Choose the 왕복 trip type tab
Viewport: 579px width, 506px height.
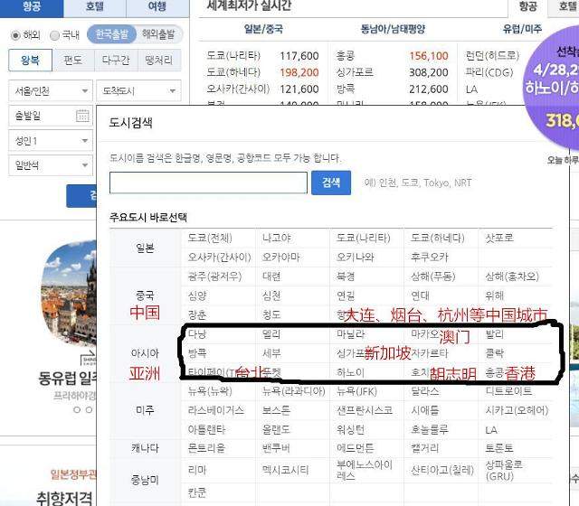tap(30, 61)
